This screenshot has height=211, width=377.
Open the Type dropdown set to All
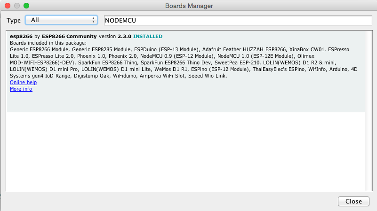[x=61, y=20]
